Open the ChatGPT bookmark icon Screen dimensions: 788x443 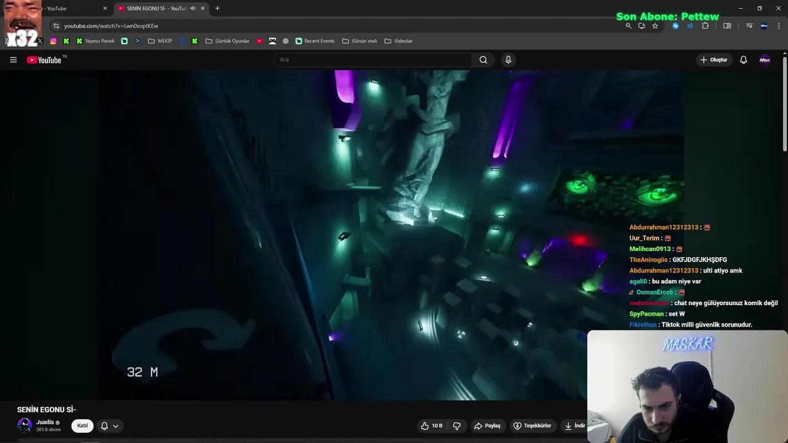point(286,41)
